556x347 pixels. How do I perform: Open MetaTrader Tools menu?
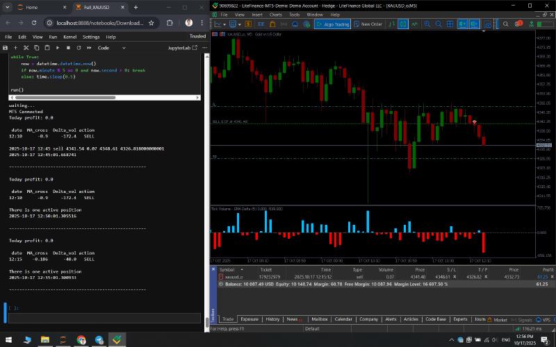tap(294, 15)
